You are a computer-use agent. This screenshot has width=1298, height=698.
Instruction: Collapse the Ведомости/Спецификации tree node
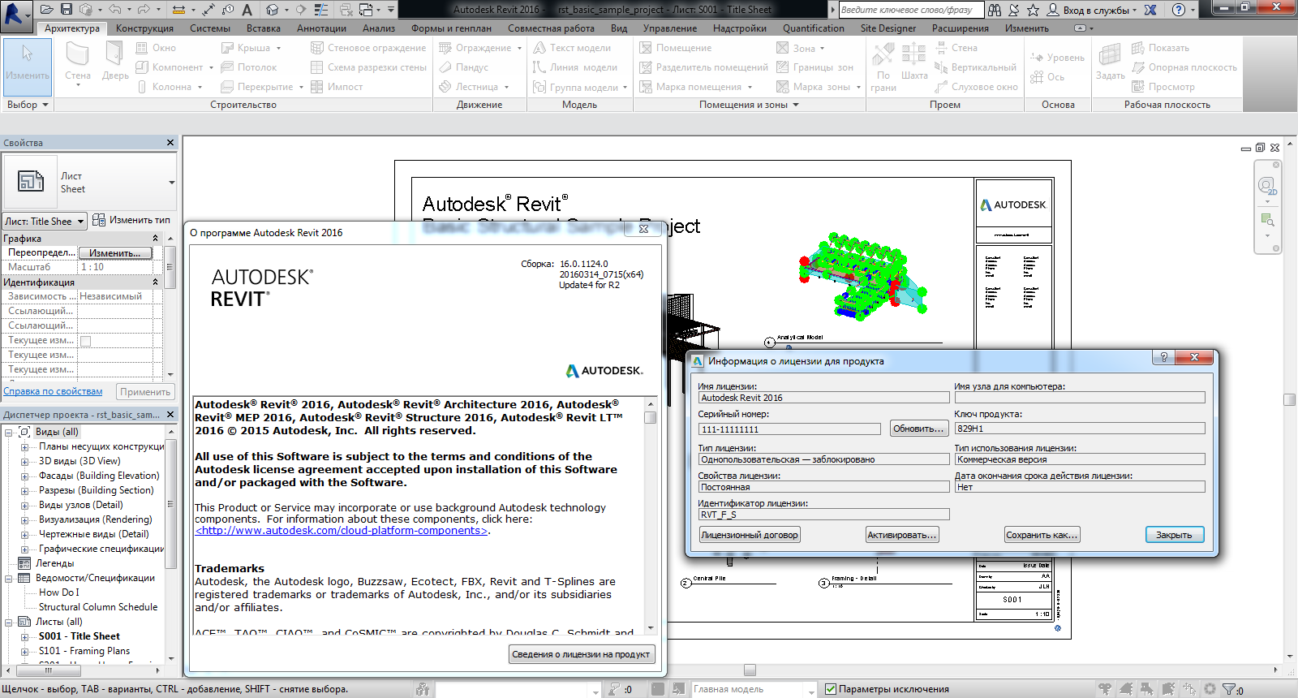(x=8, y=578)
